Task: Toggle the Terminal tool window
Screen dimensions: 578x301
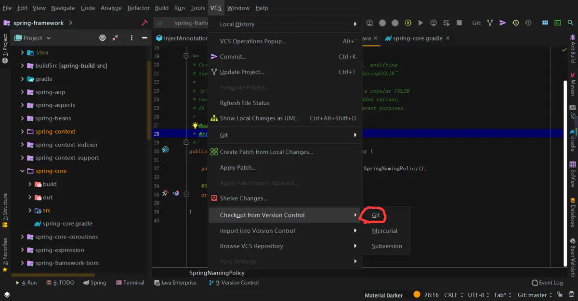Action: [130, 283]
